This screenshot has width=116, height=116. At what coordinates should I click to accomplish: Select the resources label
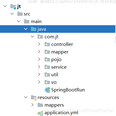48,97
